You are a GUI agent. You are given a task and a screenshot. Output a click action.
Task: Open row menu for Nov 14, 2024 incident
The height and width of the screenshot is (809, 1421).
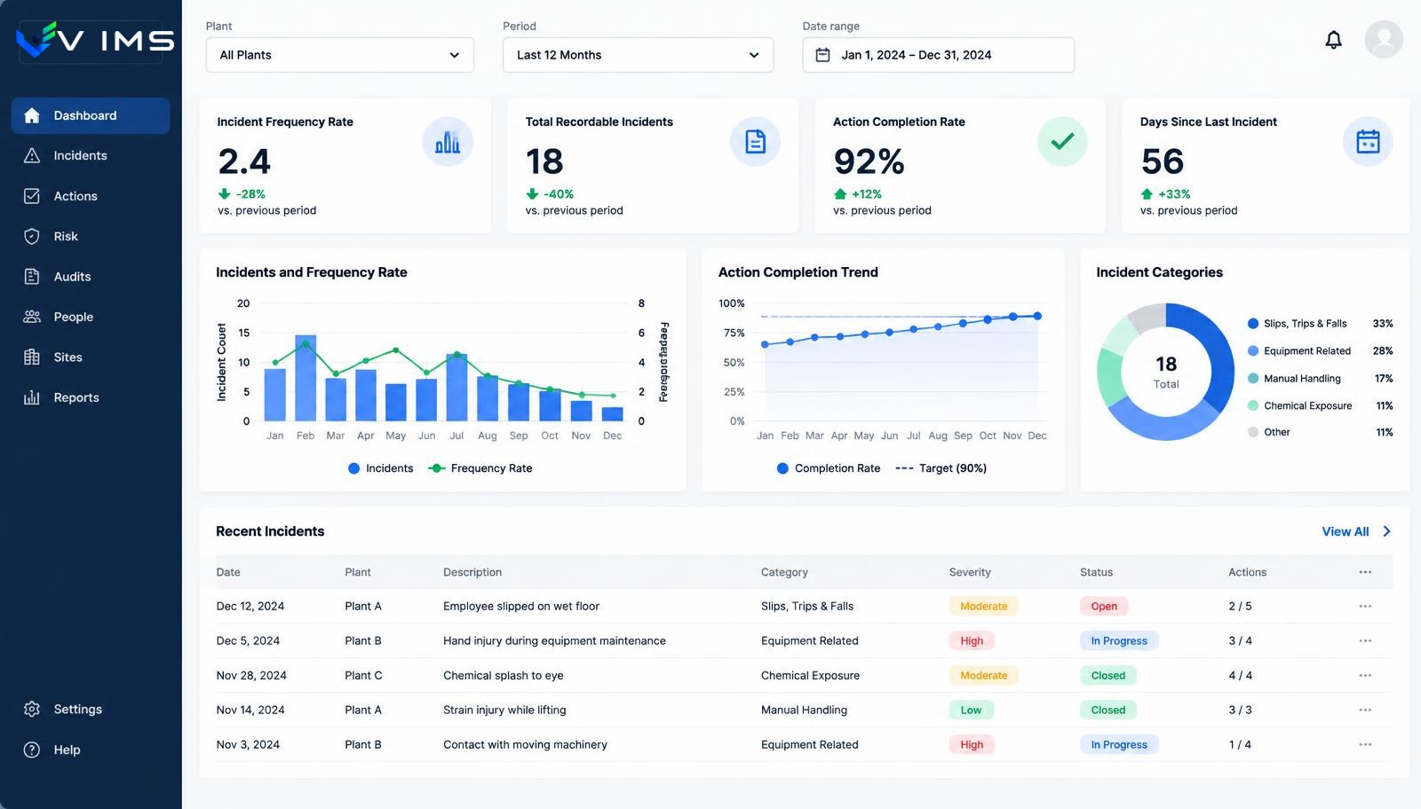coord(1365,710)
